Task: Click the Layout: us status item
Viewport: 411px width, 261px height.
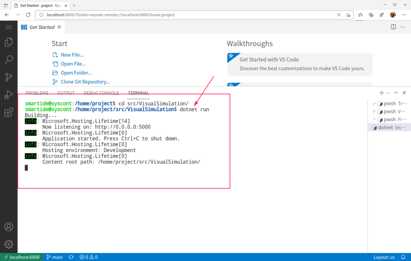Action: (384, 257)
